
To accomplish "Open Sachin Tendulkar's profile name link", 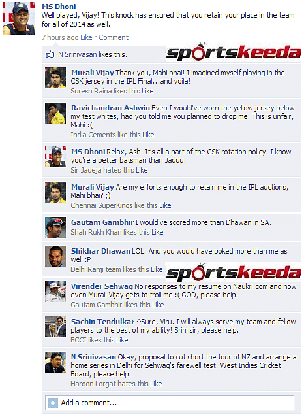I will tap(103, 322).
